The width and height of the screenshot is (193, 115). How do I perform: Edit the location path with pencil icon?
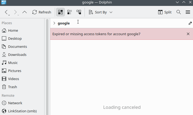point(190,23)
